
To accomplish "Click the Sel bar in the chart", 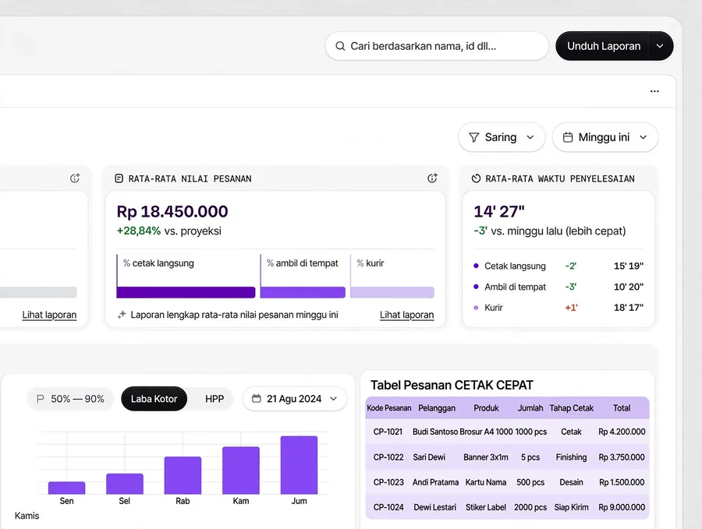I will point(125,484).
